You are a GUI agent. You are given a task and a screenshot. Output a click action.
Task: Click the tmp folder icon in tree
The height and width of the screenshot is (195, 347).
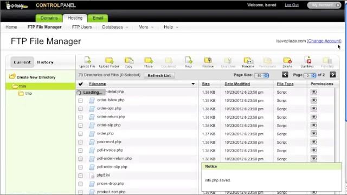[21, 93]
